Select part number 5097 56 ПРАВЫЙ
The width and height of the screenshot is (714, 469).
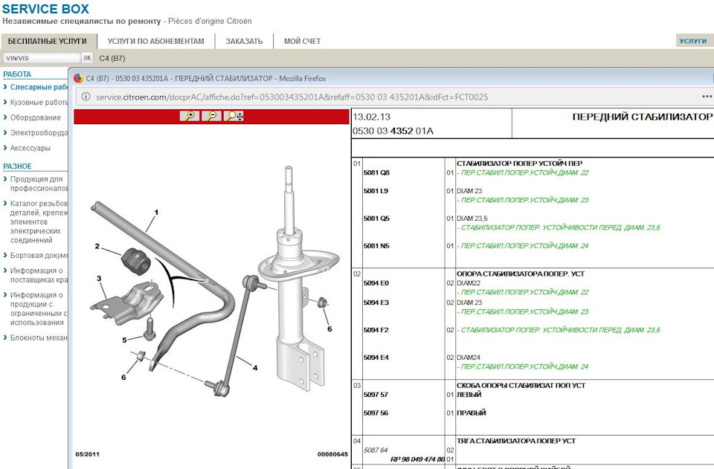point(376,413)
